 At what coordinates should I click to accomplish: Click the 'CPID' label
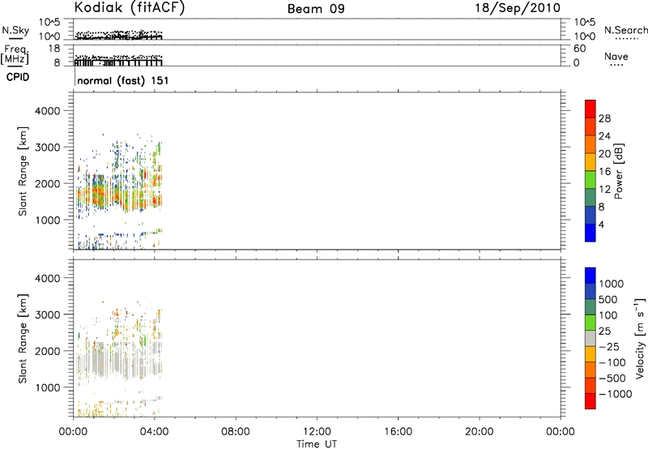pos(18,77)
